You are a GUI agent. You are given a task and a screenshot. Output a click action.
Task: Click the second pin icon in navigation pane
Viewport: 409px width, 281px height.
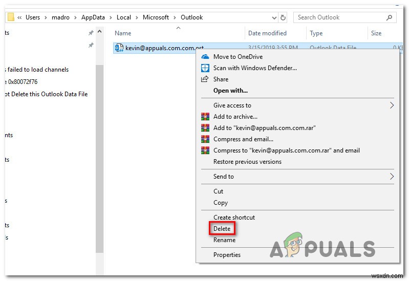coord(91,45)
